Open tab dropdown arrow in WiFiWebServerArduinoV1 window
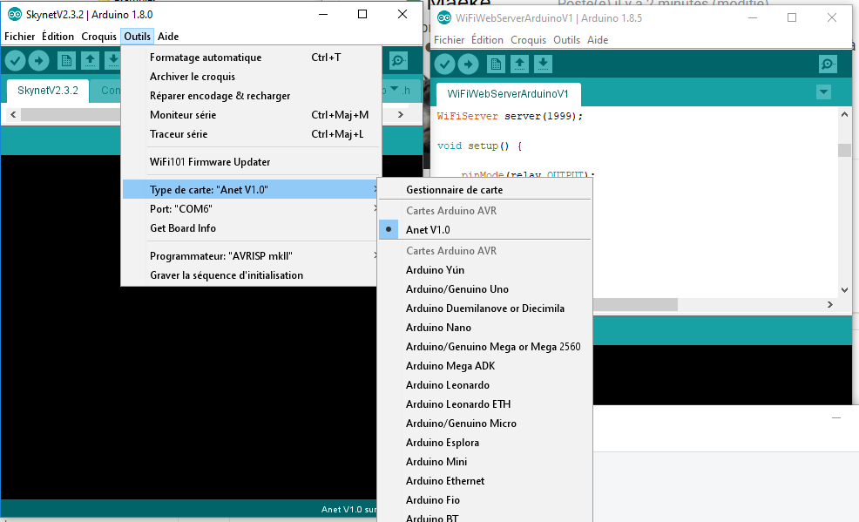 tap(823, 92)
